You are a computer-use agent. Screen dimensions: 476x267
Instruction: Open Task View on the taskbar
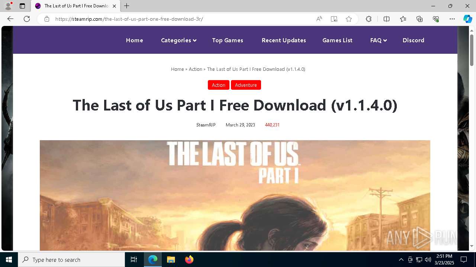point(134,260)
